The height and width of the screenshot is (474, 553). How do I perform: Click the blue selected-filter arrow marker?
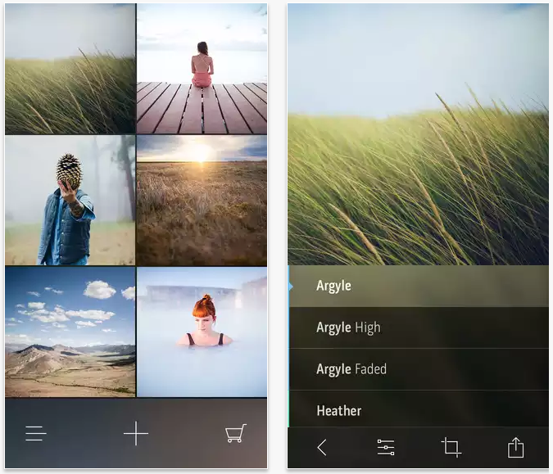point(291,286)
